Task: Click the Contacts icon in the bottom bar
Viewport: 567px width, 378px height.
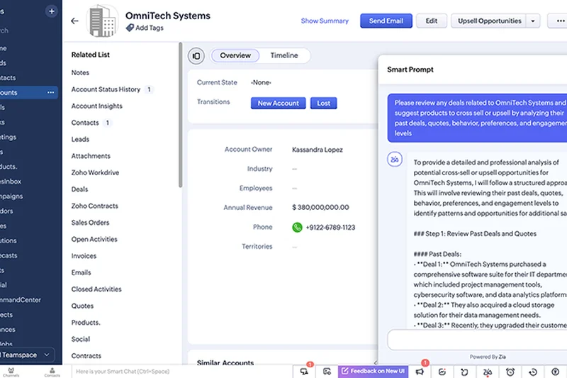Action: [52, 372]
